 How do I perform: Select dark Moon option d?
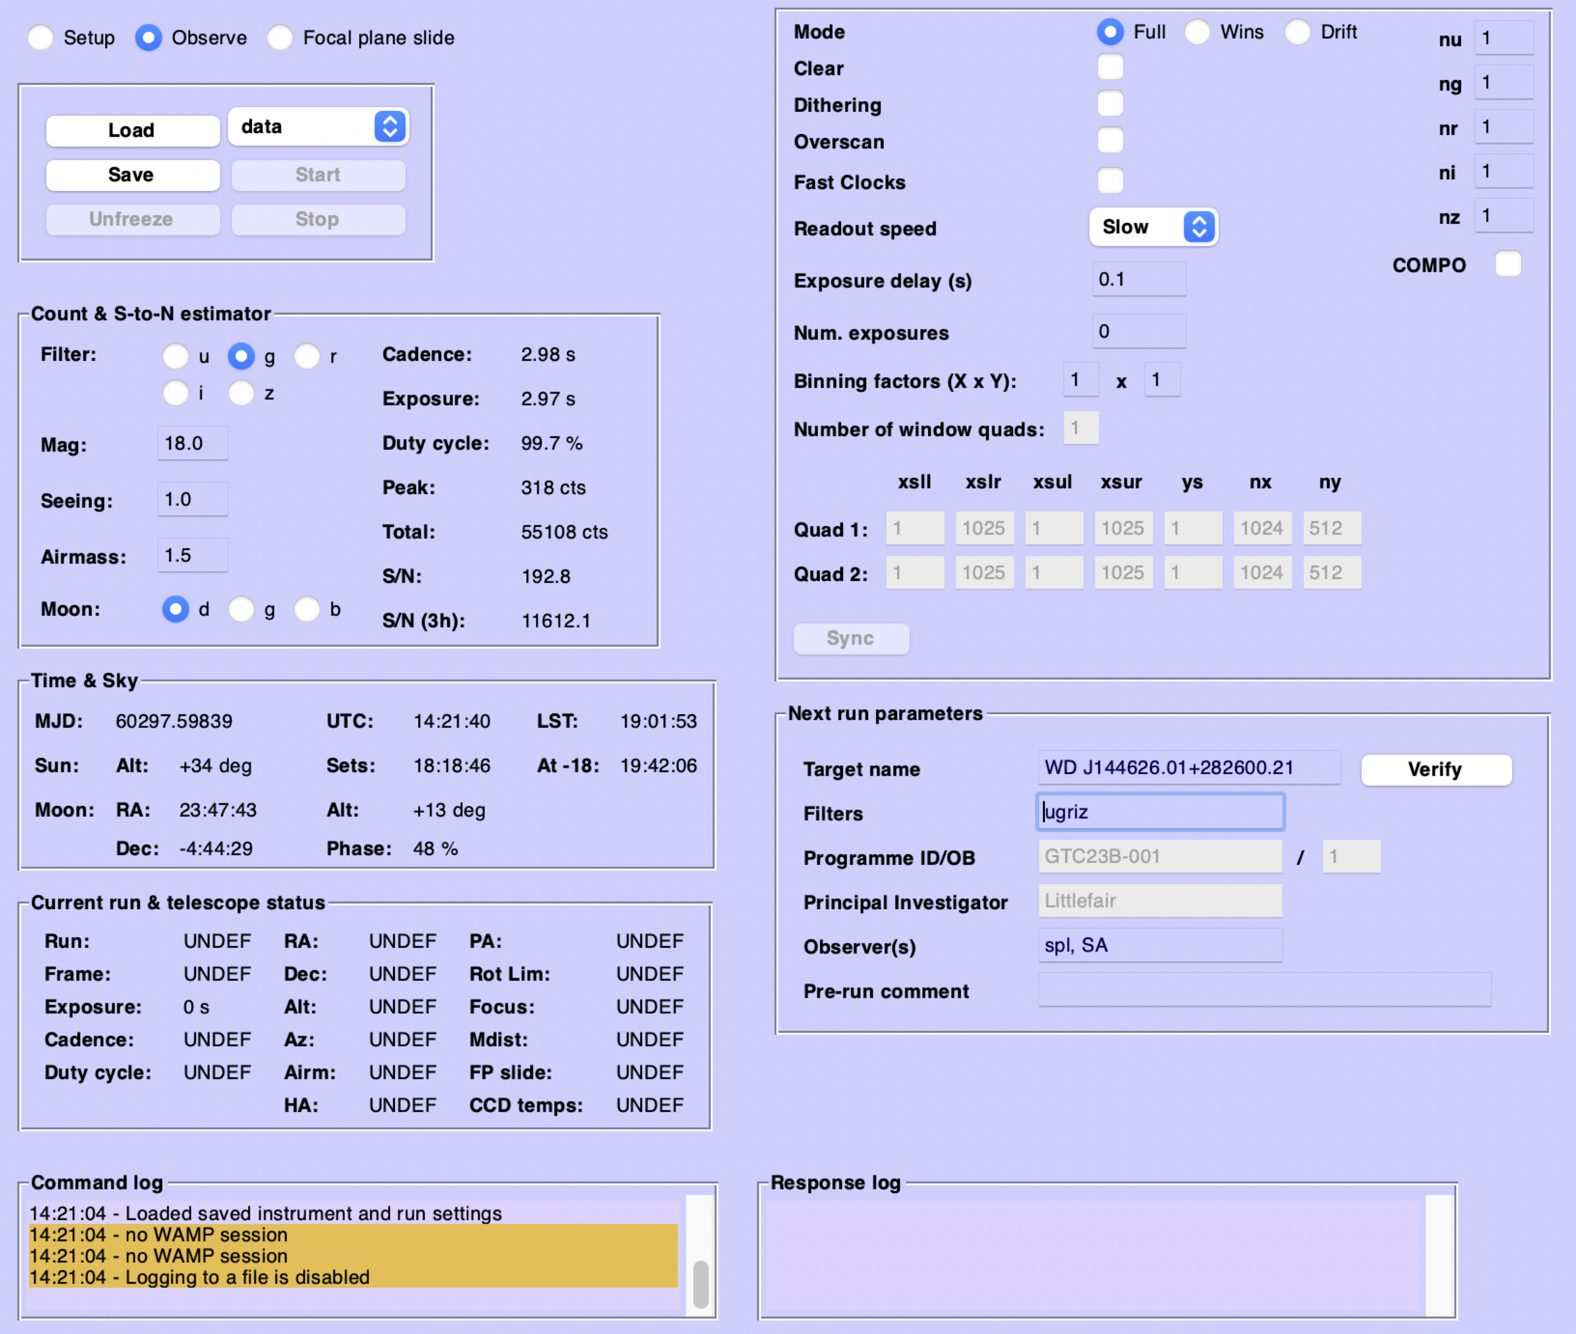(x=176, y=609)
